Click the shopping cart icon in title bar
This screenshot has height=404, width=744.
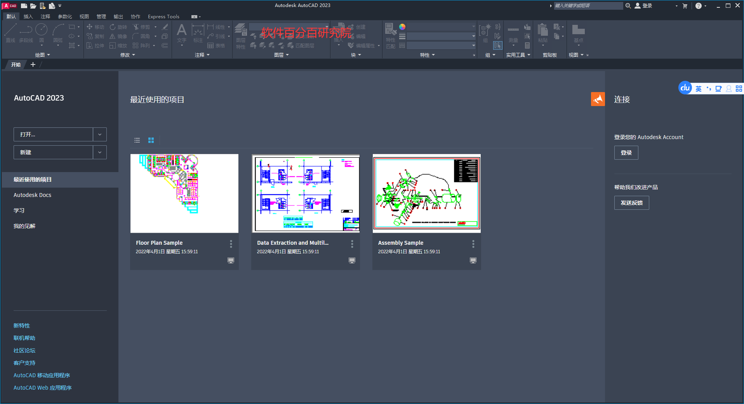point(685,6)
